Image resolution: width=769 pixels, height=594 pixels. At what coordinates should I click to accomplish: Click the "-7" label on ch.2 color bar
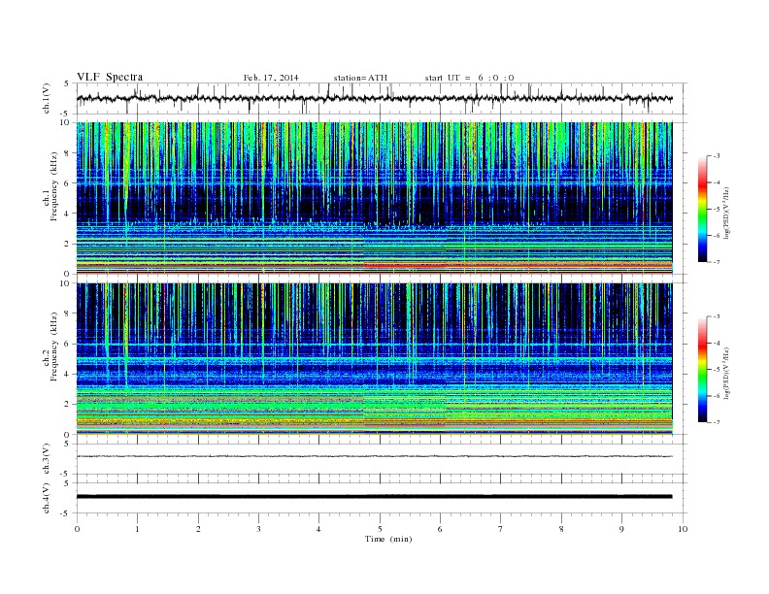point(716,422)
